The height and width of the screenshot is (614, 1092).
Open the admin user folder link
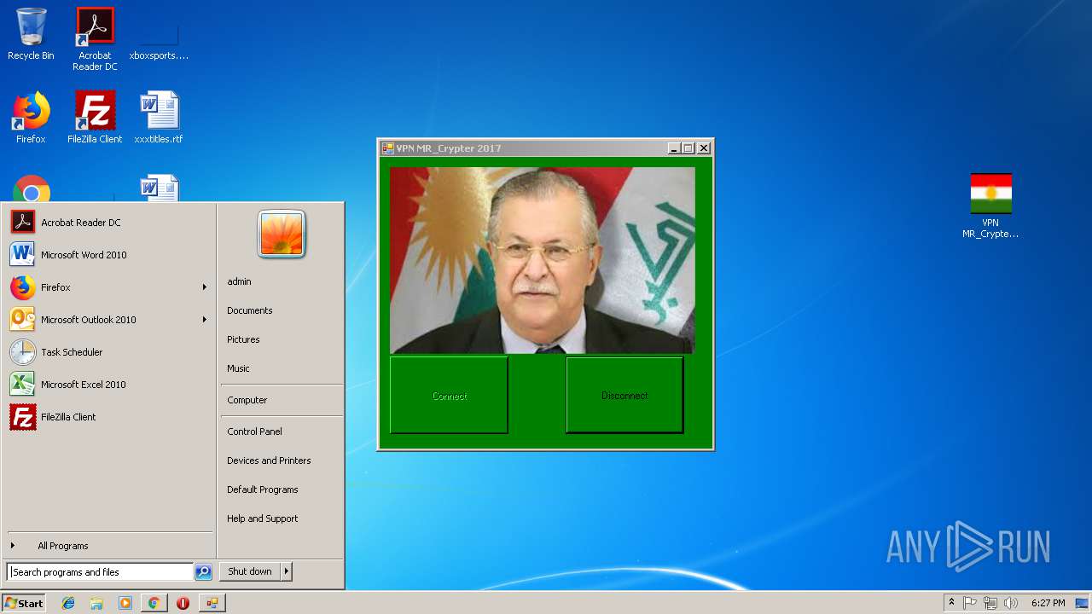pyautogui.click(x=239, y=281)
